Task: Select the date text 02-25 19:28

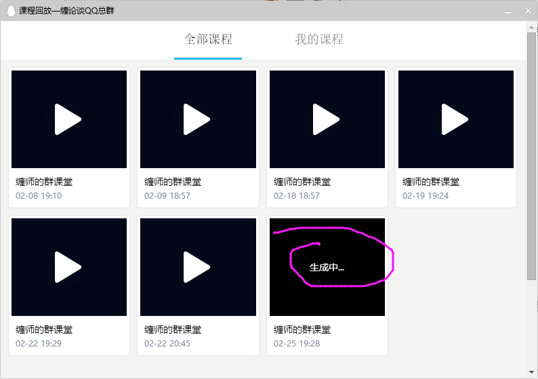Action: pos(297,344)
